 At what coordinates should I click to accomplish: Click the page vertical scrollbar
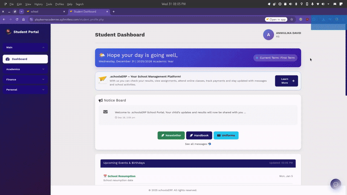[346, 60]
